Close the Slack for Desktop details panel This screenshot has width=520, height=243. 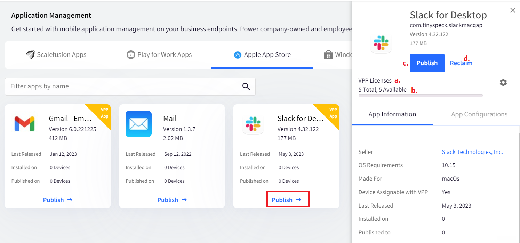[x=513, y=10]
